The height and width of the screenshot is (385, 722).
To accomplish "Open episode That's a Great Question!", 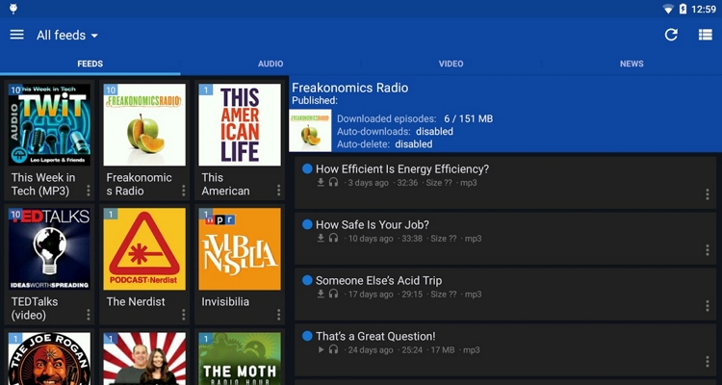I will (x=505, y=349).
